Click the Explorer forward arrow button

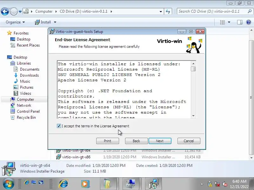(14, 11)
